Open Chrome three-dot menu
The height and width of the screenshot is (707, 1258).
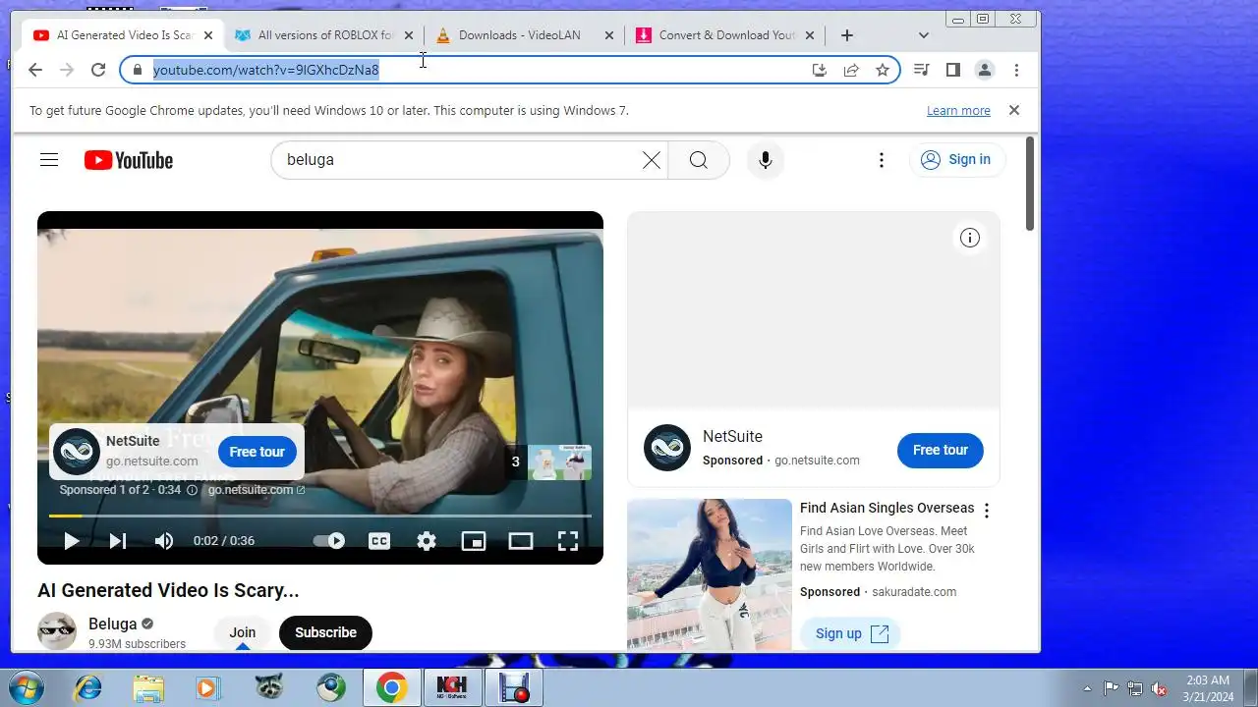point(1016,70)
